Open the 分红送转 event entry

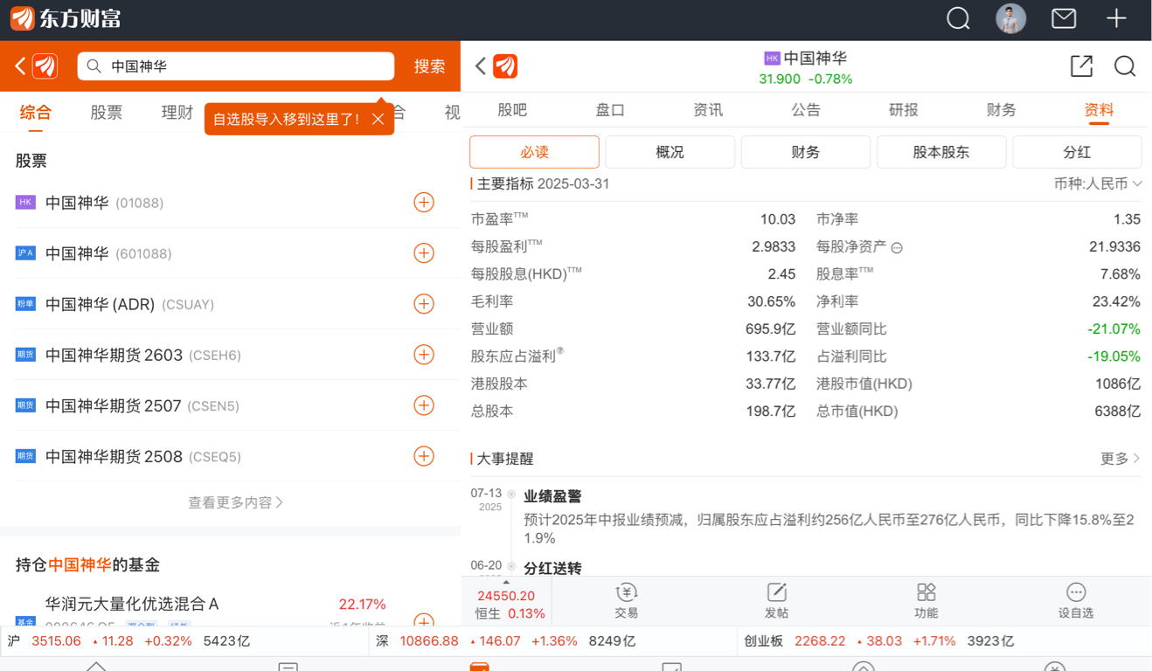tap(552, 569)
